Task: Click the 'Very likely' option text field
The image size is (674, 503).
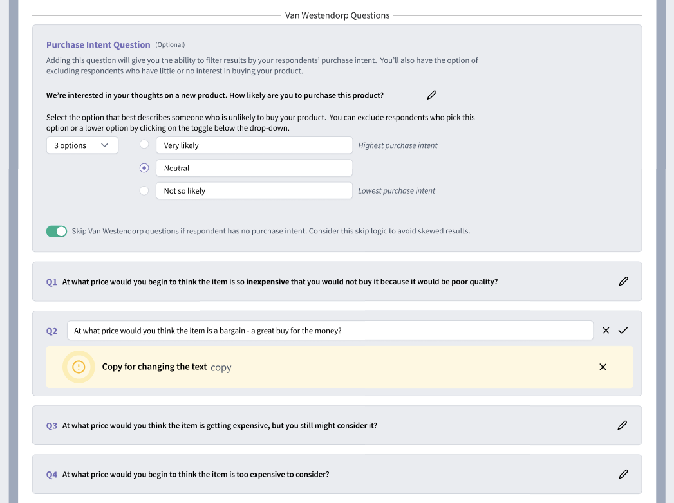Action: pos(254,145)
